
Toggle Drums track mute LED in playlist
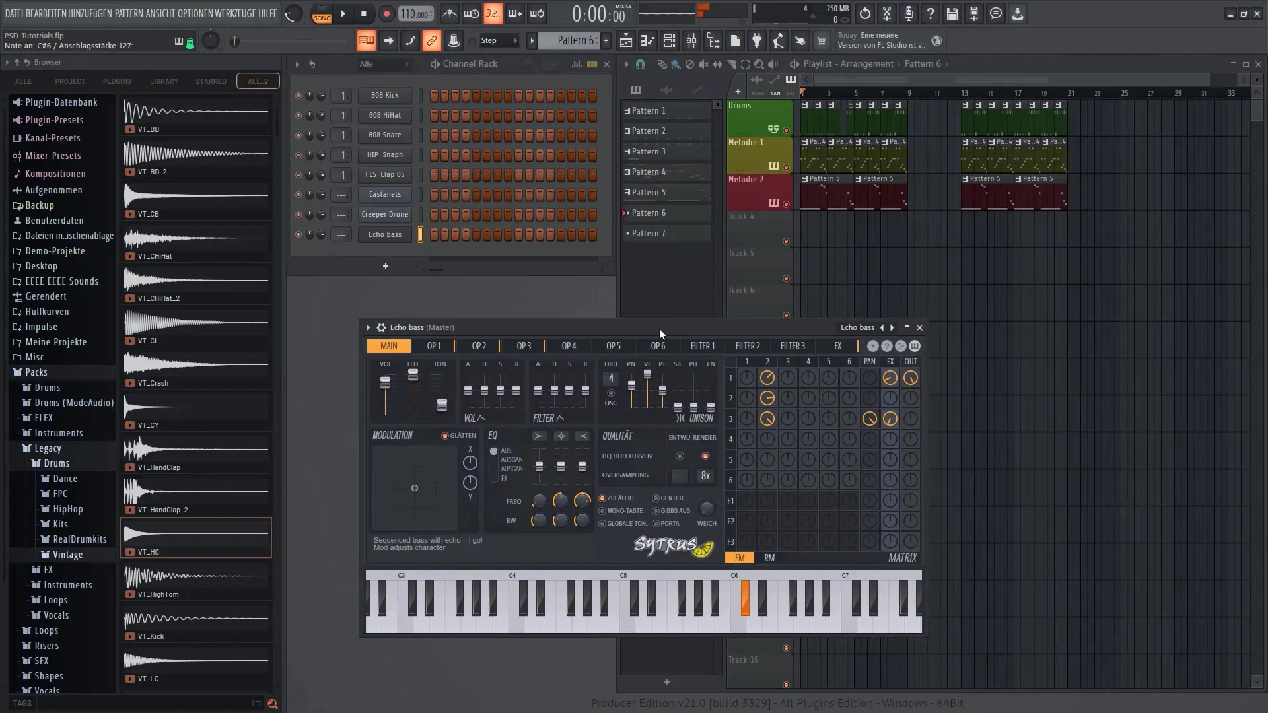point(786,131)
